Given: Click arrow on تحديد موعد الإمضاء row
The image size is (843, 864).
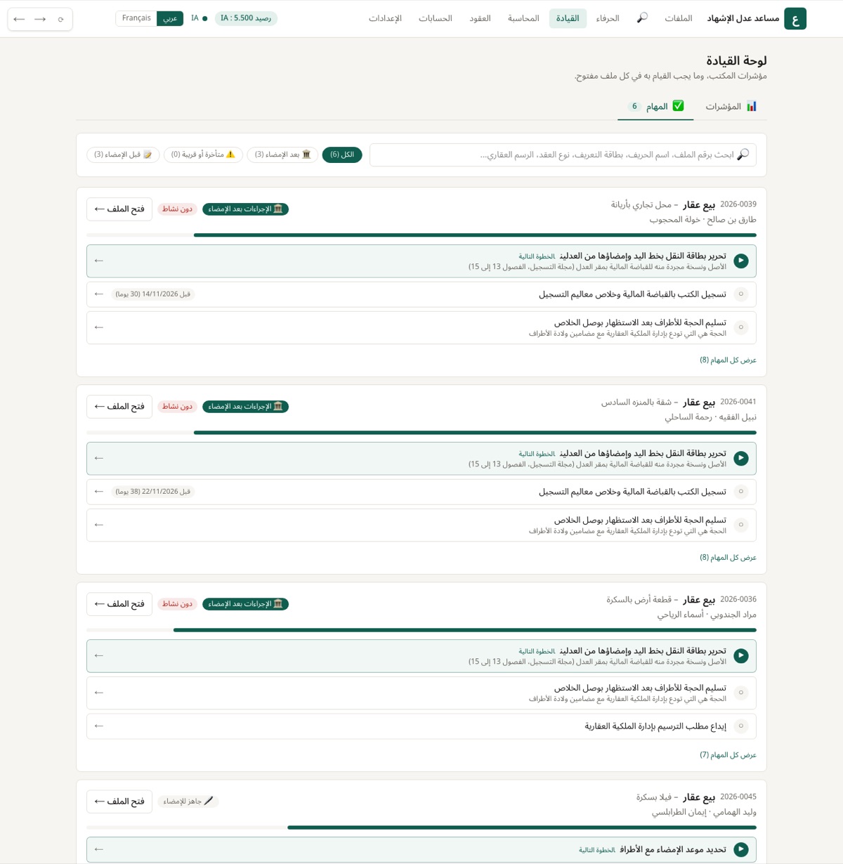Looking at the screenshot, I should [x=99, y=849].
